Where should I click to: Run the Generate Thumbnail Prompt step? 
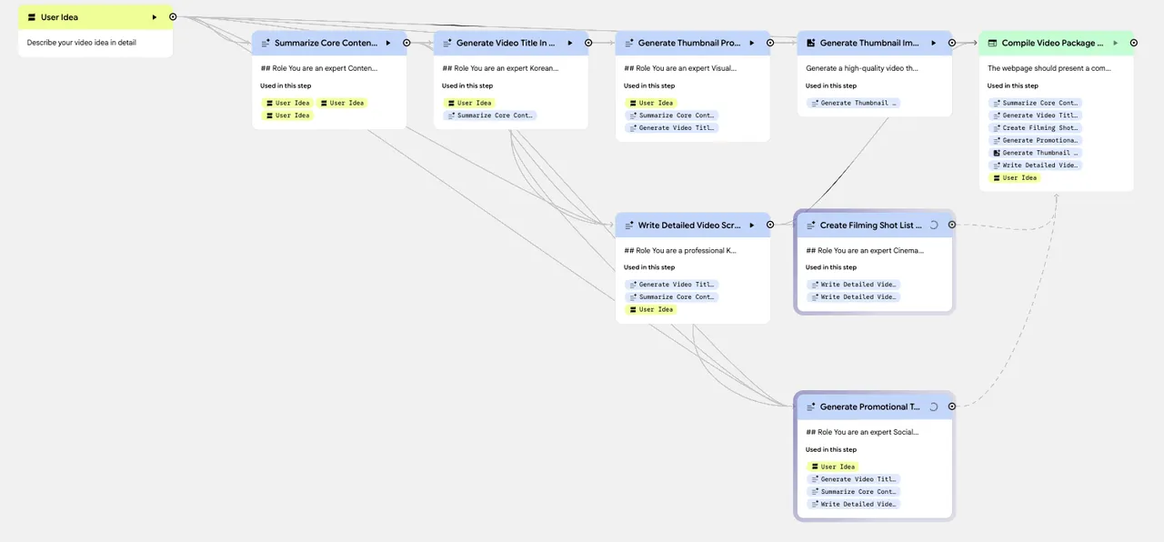[x=752, y=43]
